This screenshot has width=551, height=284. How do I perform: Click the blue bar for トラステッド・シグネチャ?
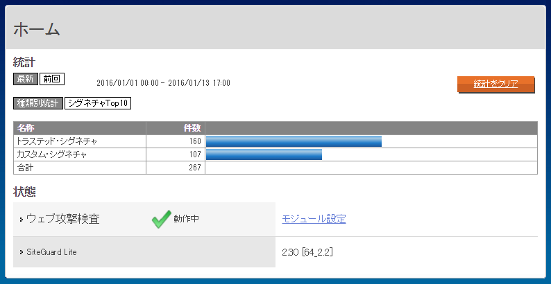click(294, 141)
